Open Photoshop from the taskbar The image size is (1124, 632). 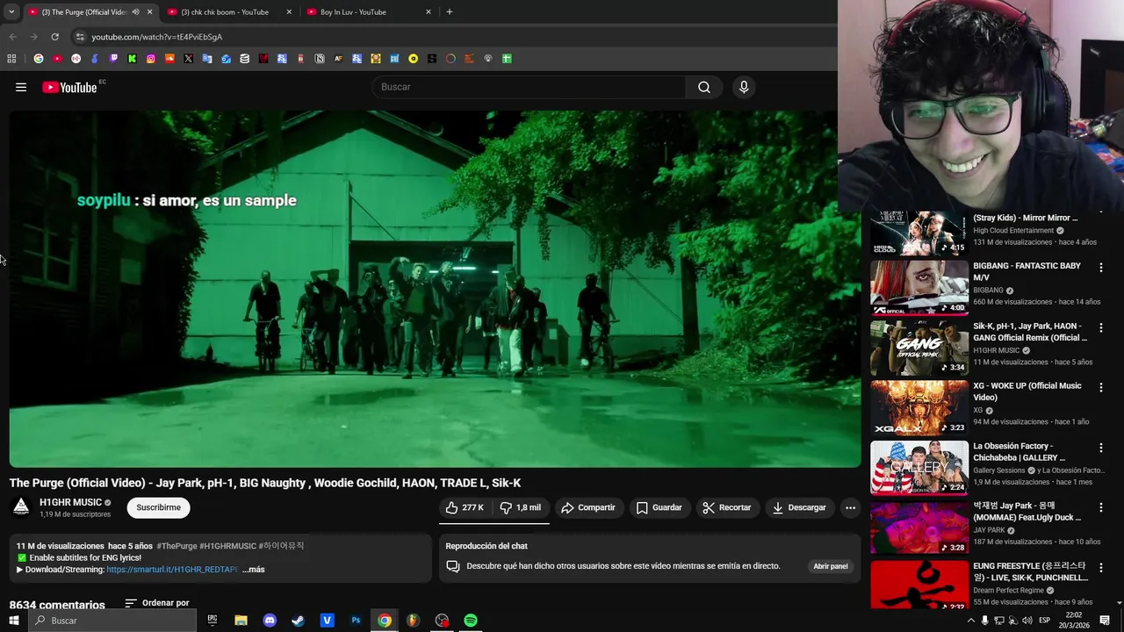click(356, 621)
